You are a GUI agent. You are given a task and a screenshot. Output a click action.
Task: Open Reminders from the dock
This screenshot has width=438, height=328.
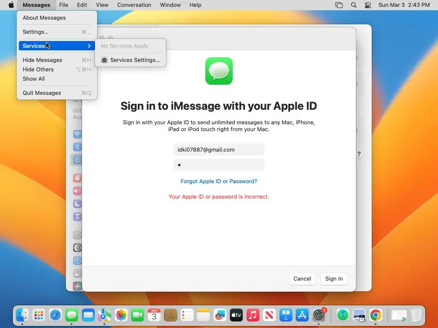pos(187,315)
